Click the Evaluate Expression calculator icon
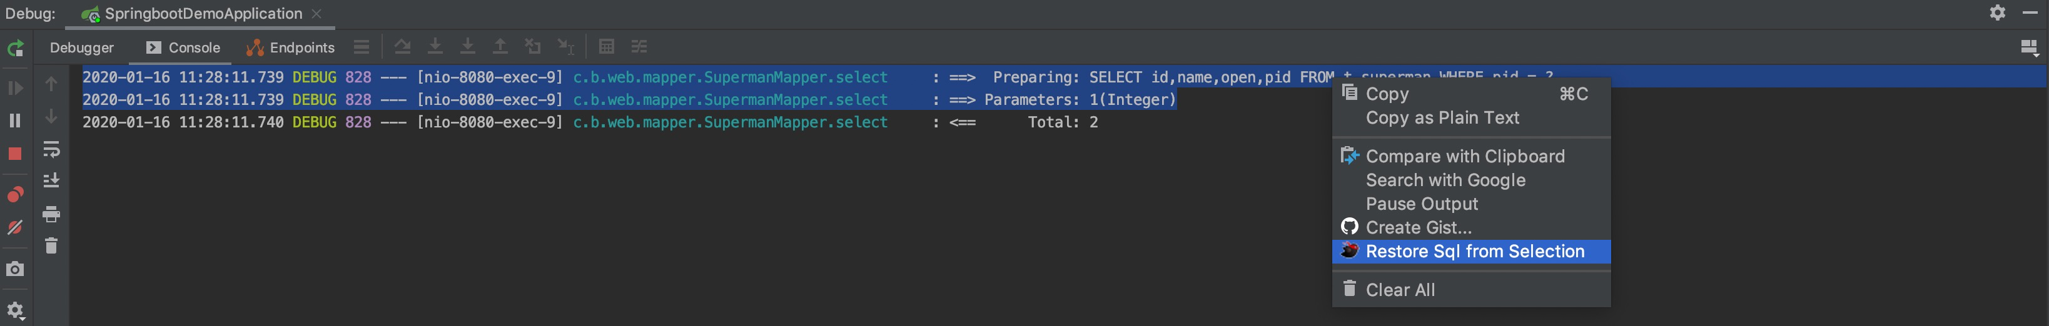Screen dimensions: 2049x326 tap(606, 47)
